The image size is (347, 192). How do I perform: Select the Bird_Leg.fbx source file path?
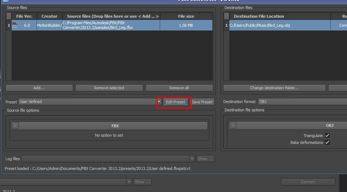111,25
